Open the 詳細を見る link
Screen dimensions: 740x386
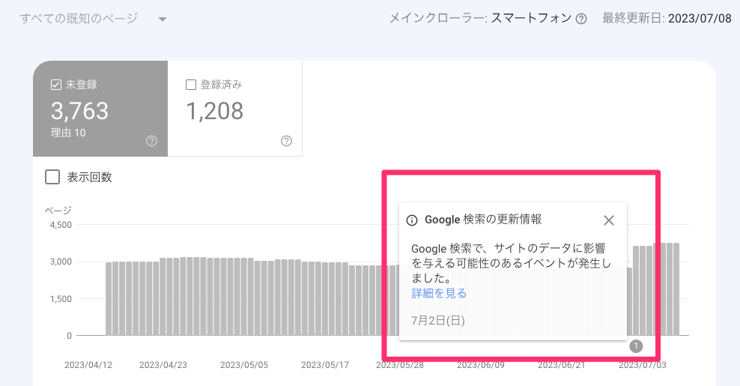pyautogui.click(x=439, y=293)
